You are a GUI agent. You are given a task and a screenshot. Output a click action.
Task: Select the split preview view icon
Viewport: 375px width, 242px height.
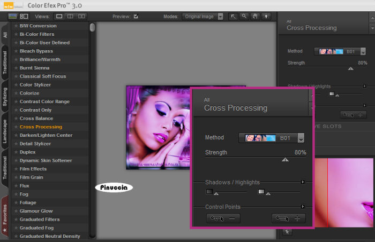point(70,16)
